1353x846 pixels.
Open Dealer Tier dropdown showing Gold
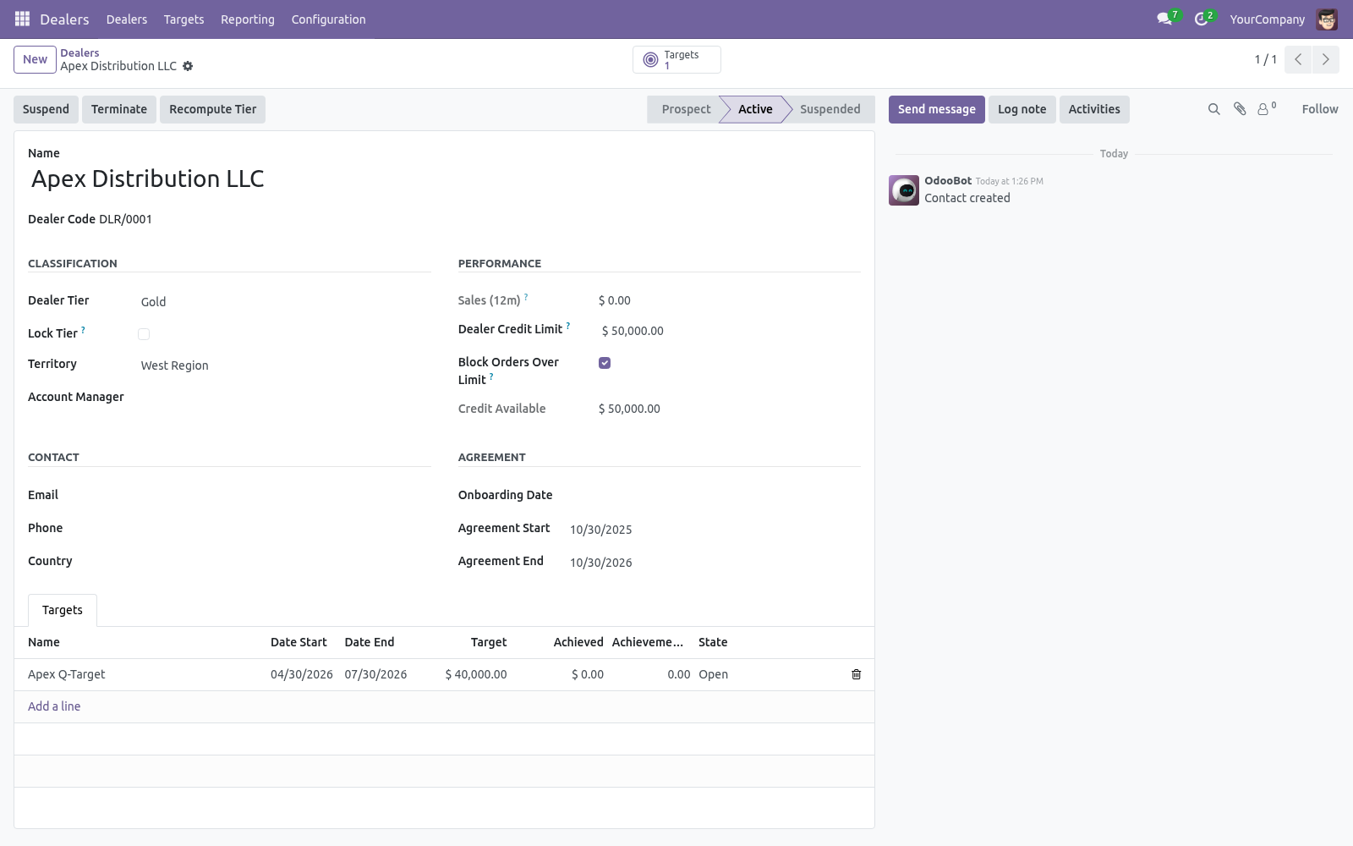(284, 302)
